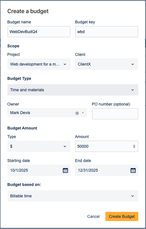Click the PO number (optional) label
The height and width of the screenshot is (229, 146).
click(111, 104)
